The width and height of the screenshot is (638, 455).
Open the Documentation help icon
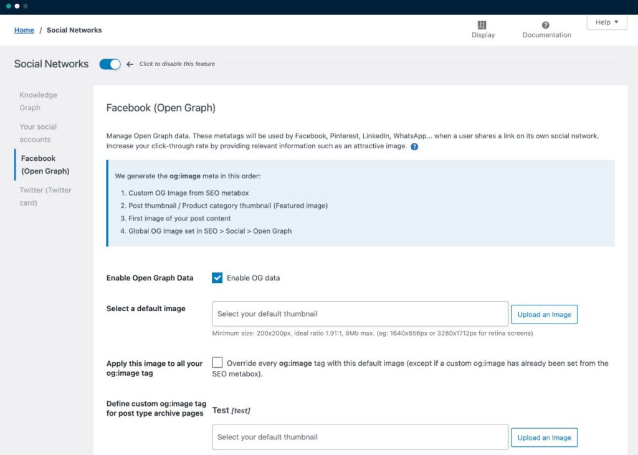[x=546, y=25]
